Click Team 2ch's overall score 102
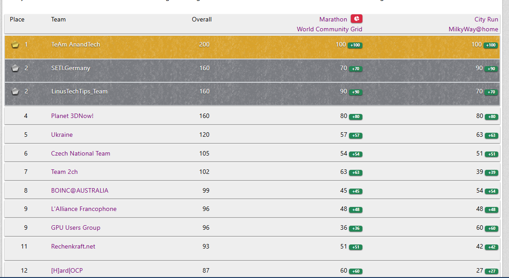Image resolution: width=509 pixels, height=278 pixels. pos(204,172)
